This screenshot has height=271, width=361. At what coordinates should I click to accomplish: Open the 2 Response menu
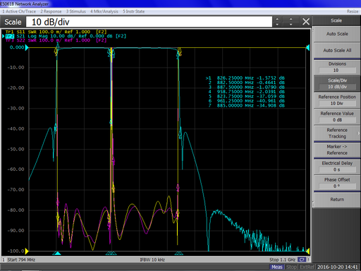(x=51, y=11)
